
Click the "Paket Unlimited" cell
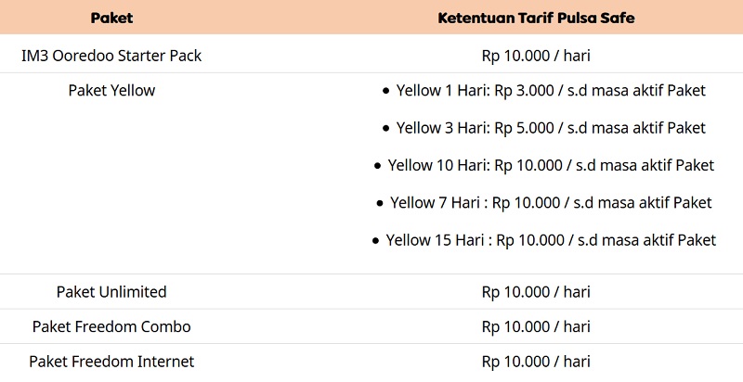click(111, 292)
